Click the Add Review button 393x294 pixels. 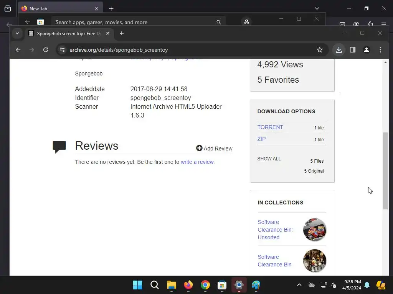(214, 148)
